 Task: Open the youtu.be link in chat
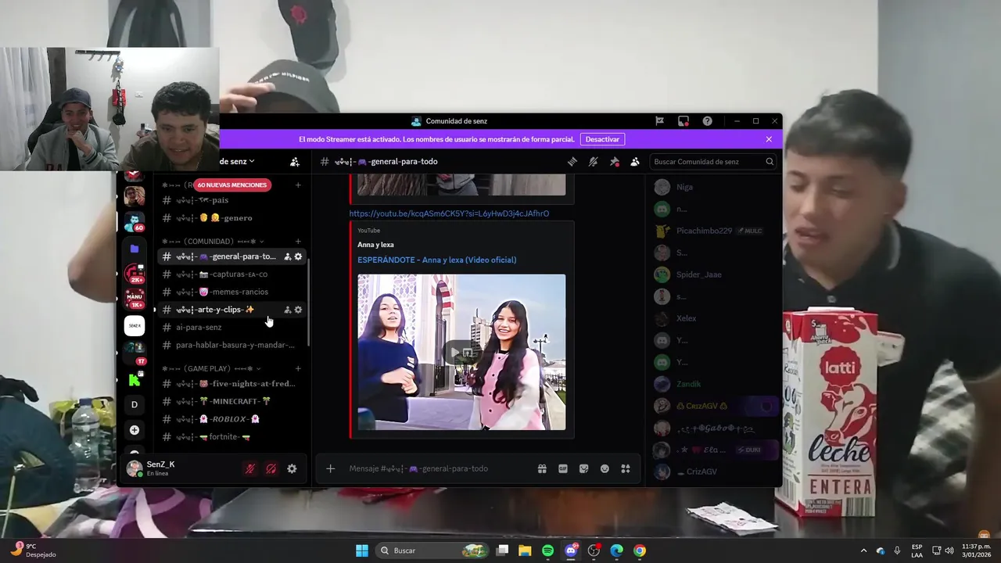[449, 213]
